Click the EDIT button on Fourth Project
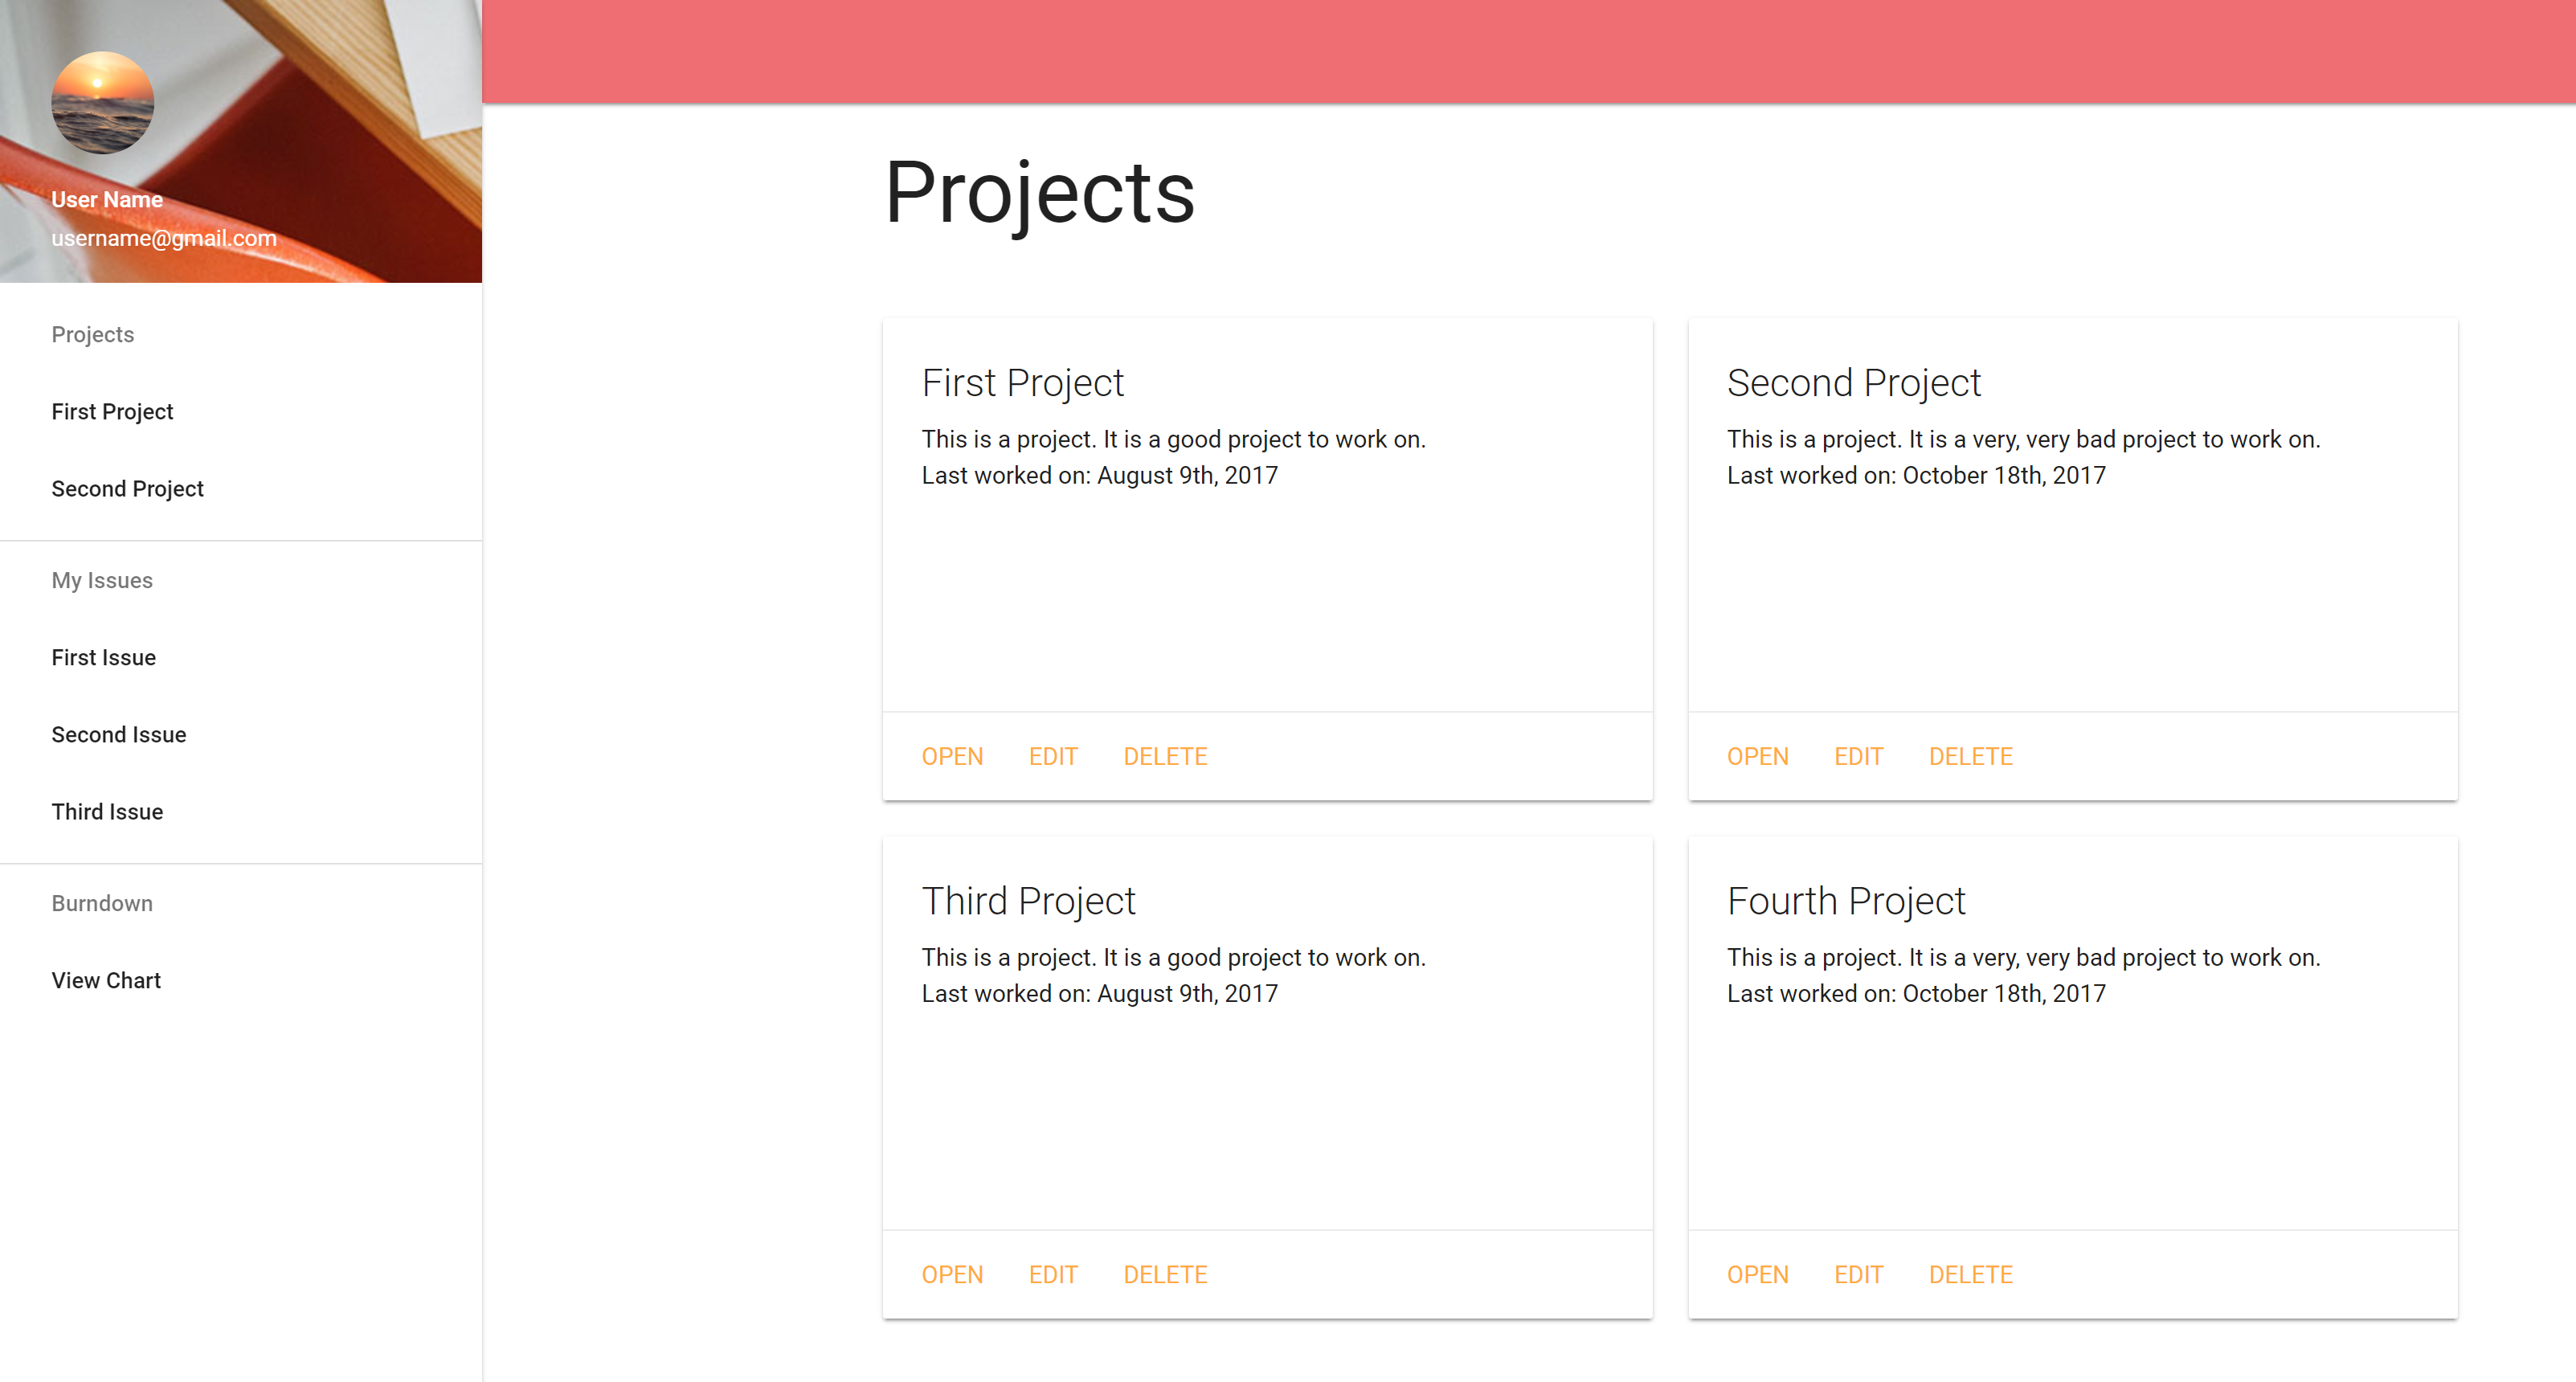This screenshot has width=2576, height=1382. 1858,1274
